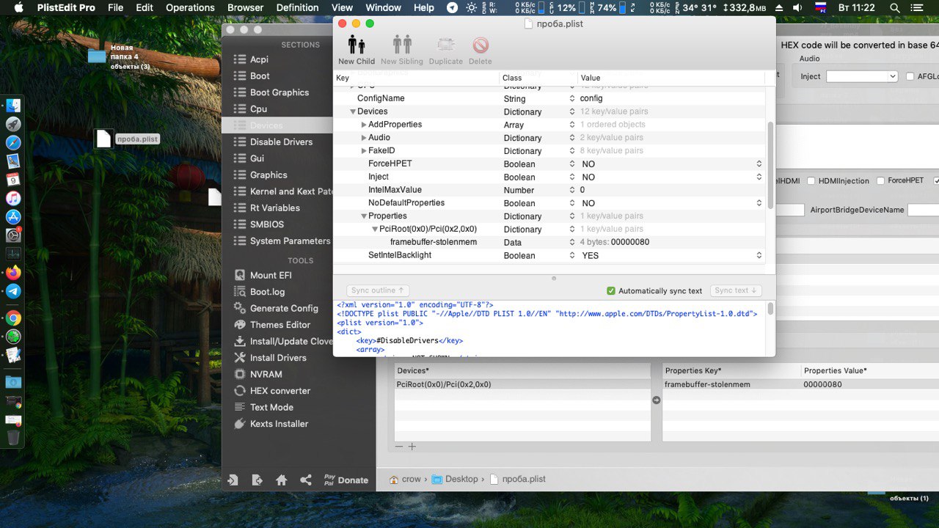Open the Definition menu

pos(297,7)
